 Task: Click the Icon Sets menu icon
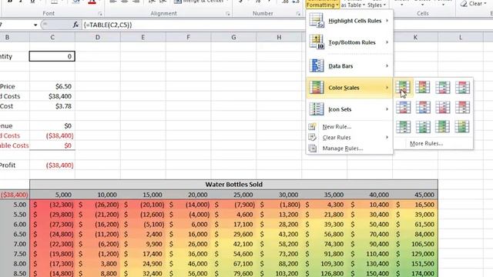(x=317, y=109)
